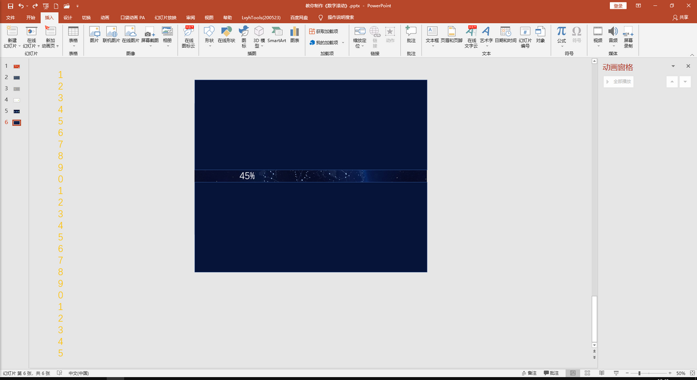Image resolution: width=697 pixels, height=380 pixels.
Task: Redo action in quick access toolbar
Action: [x=35, y=6]
